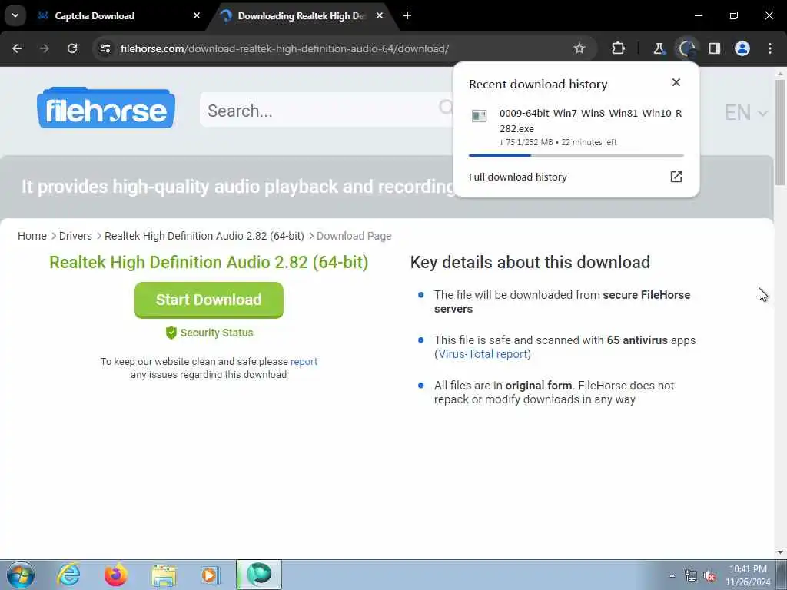Go back to the previous page

click(17, 48)
